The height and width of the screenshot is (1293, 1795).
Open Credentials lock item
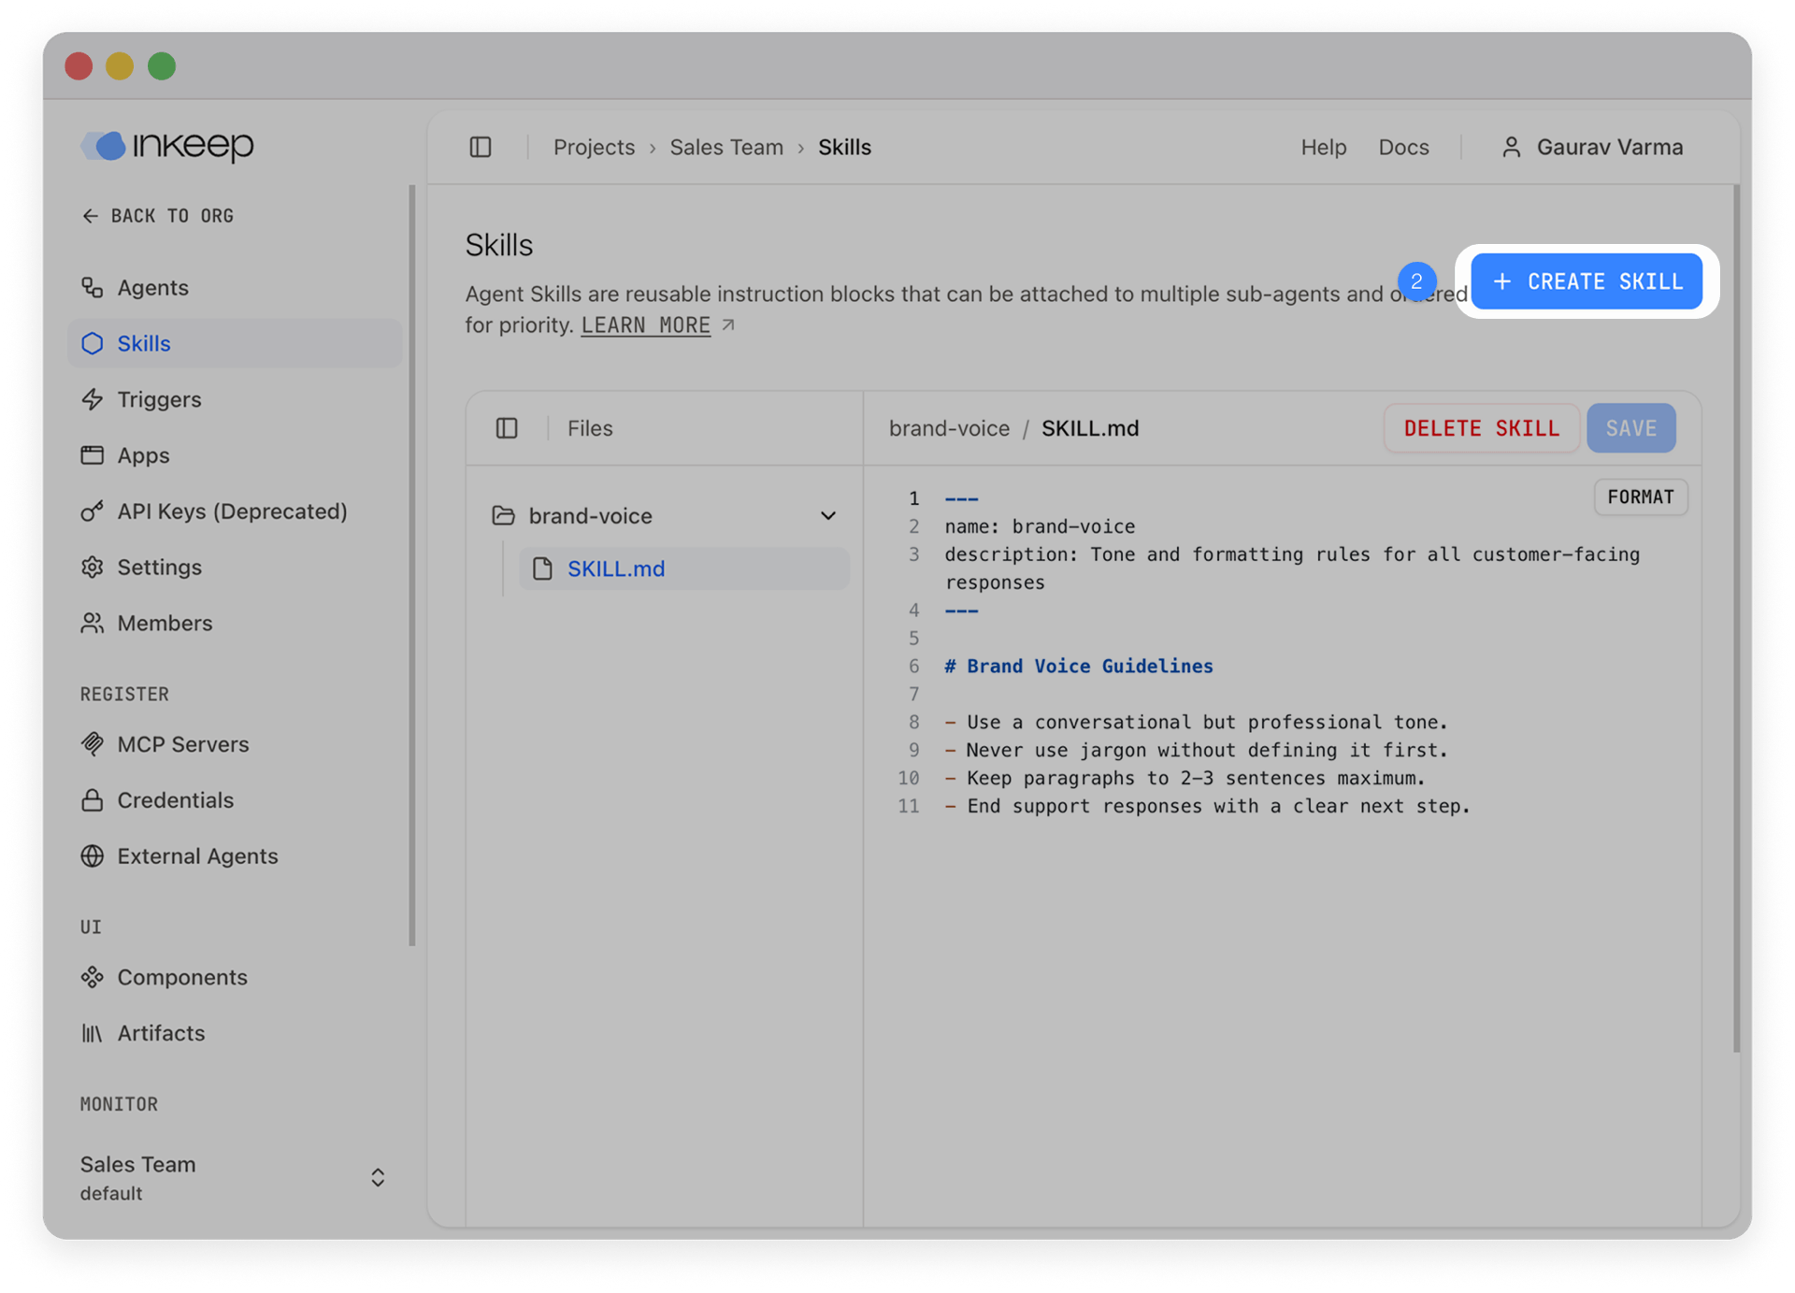click(93, 800)
